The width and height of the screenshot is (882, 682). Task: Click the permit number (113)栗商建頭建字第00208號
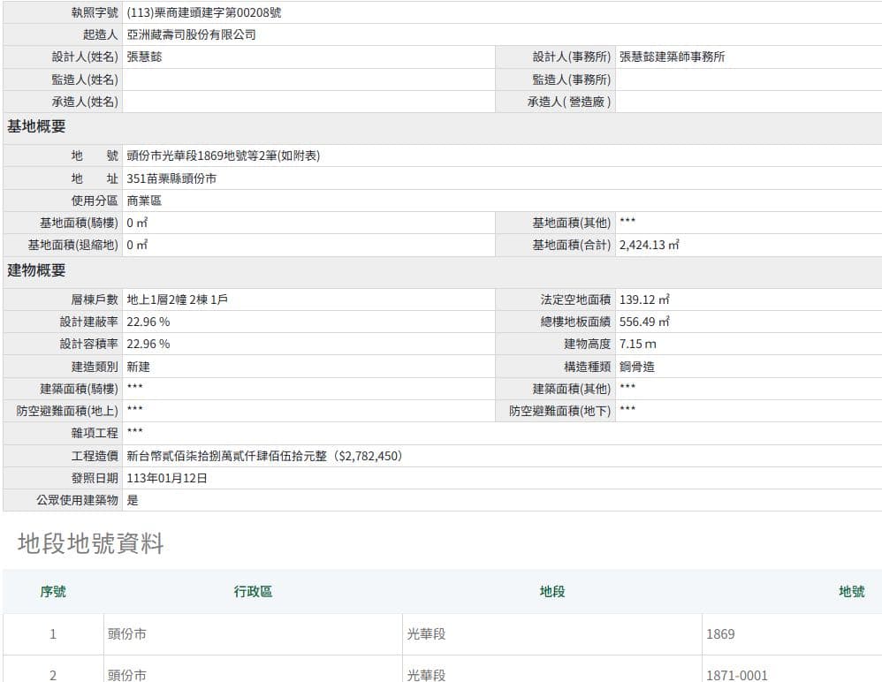pos(204,13)
